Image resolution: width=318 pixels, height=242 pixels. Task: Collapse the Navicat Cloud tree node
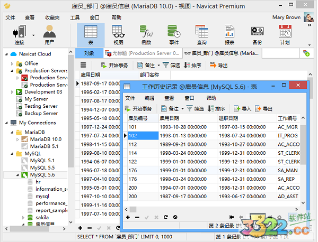tap(7, 54)
